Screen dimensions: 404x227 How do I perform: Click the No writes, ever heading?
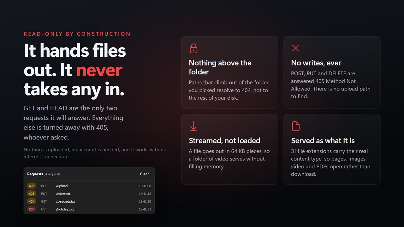click(316, 63)
